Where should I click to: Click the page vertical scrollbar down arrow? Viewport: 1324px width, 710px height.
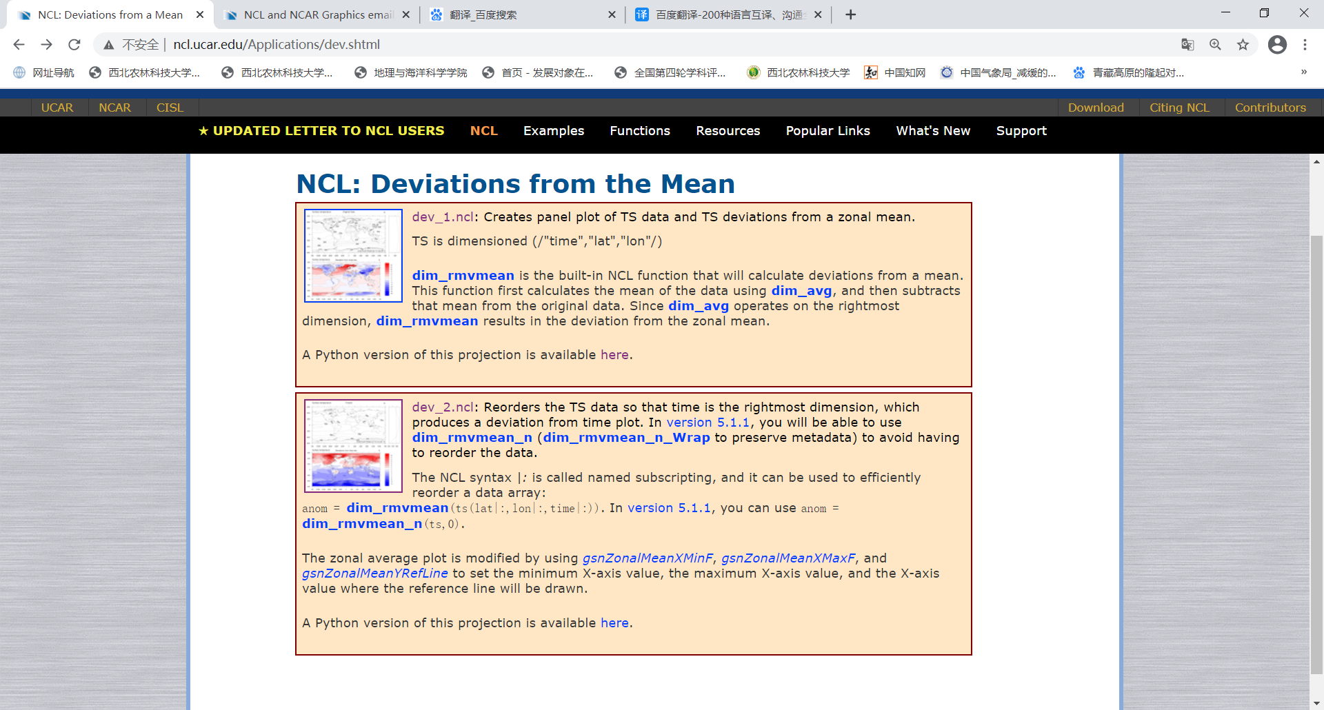(1316, 703)
